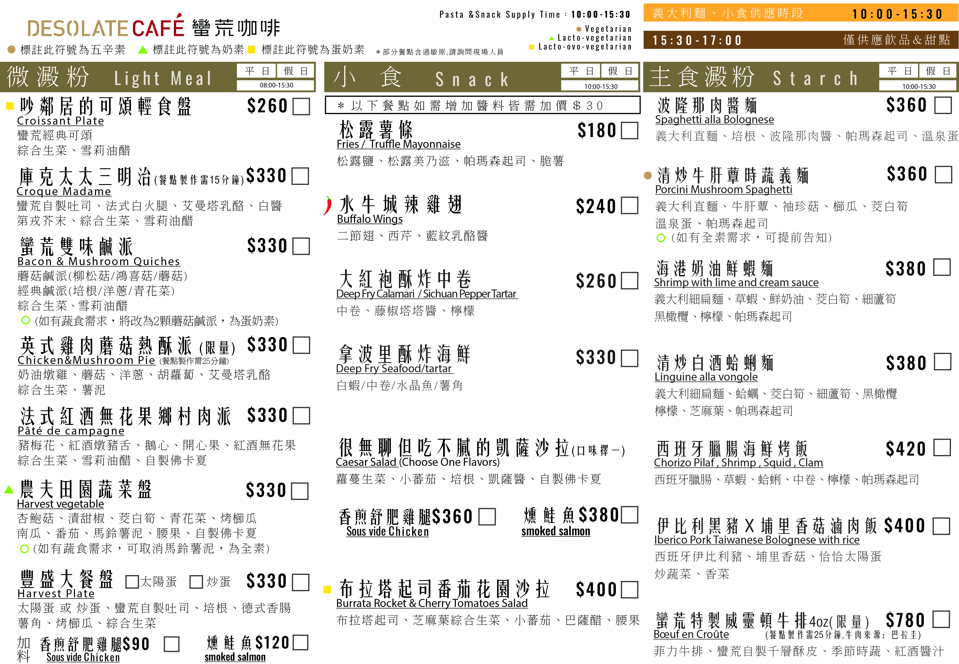Tick the 太陽蛋 option checkbox
Screen dimensions: 959x664
point(132,582)
